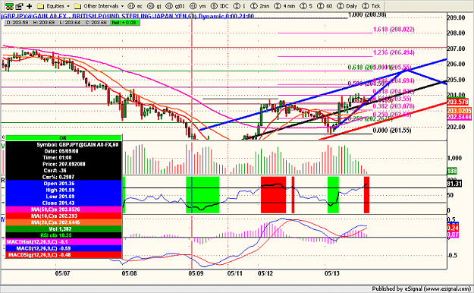Click the MACD(12,26,9,C) -0.59 row
The width and height of the screenshot is (474, 293).
[64, 248]
